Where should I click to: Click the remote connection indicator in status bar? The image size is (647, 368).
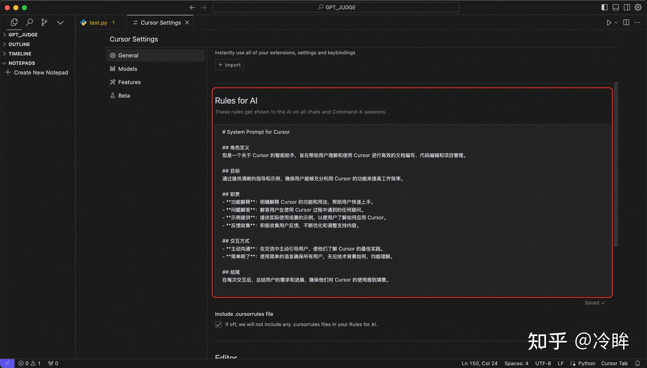pyautogui.click(x=6, y=363)
